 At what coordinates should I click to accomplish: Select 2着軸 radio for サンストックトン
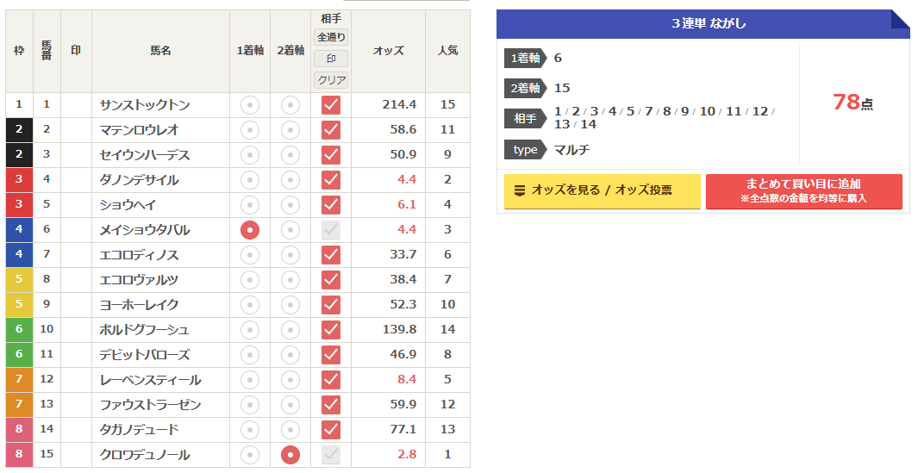290,105
